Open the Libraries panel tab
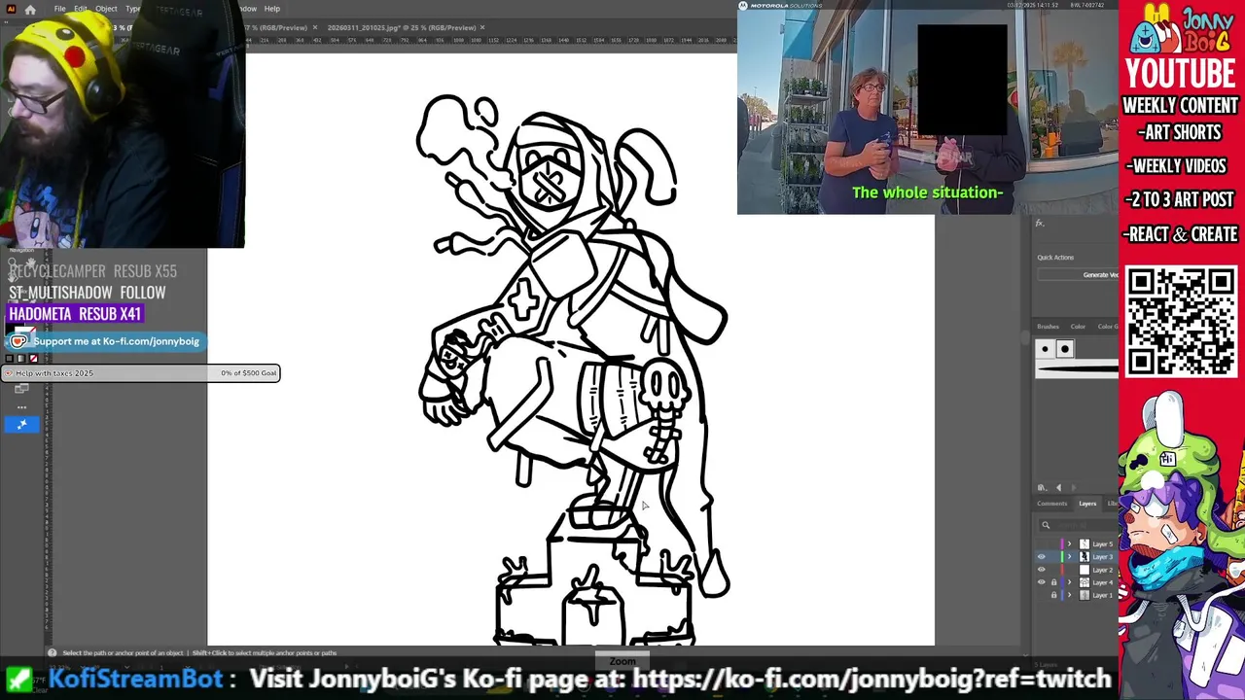Image resolution: width=1245 pixels, height=700 pixels. pyautogui.click(x=1113, y=504)
